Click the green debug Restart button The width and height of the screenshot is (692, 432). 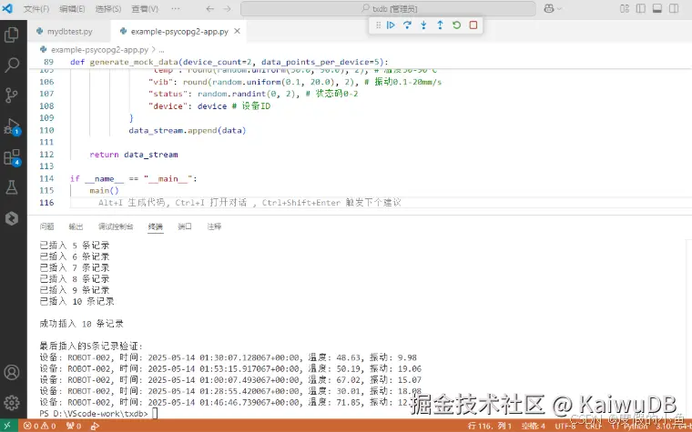(x=457, y=25)
